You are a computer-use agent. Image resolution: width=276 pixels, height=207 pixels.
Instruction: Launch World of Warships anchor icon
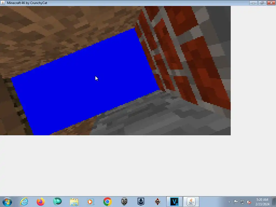(x=141, y=202)
